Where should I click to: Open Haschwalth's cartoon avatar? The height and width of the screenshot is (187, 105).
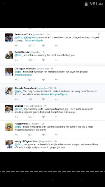click(9, 127)
